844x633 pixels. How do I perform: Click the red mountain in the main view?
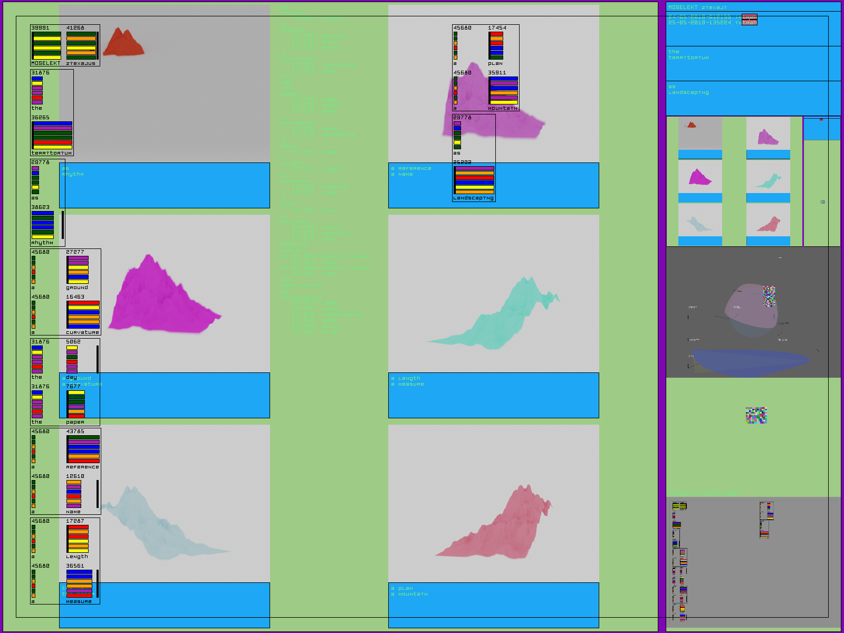(x=123, y=43)
